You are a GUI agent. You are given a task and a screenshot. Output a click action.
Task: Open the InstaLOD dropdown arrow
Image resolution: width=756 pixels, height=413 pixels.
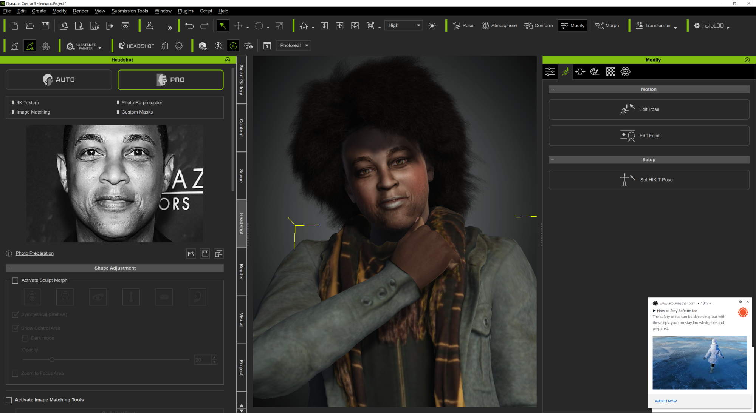click(x=728, y=27)
